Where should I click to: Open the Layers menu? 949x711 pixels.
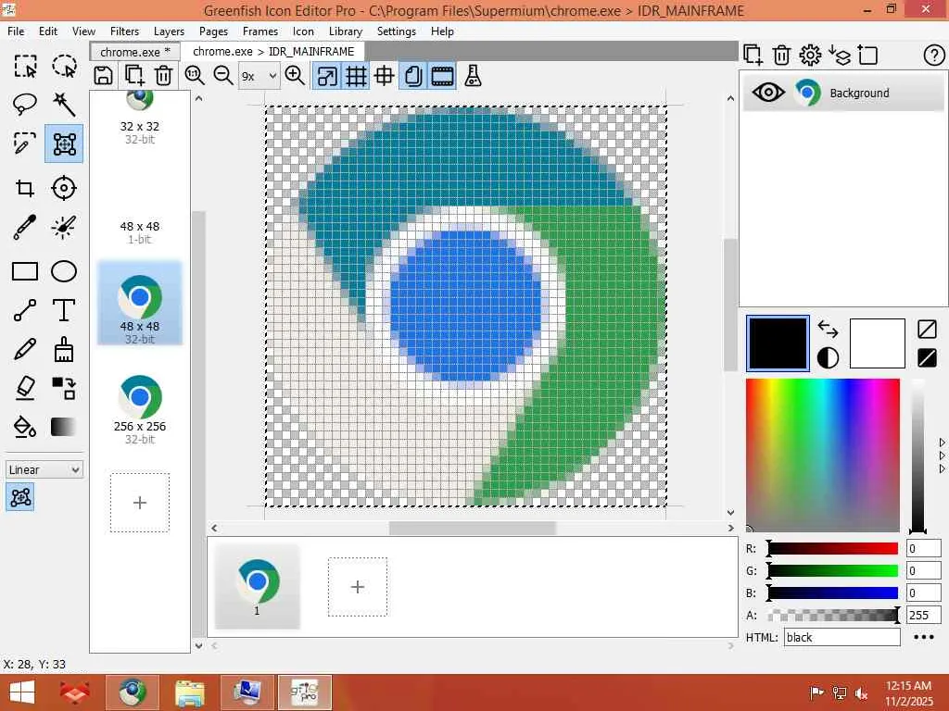tap(169, 31)
